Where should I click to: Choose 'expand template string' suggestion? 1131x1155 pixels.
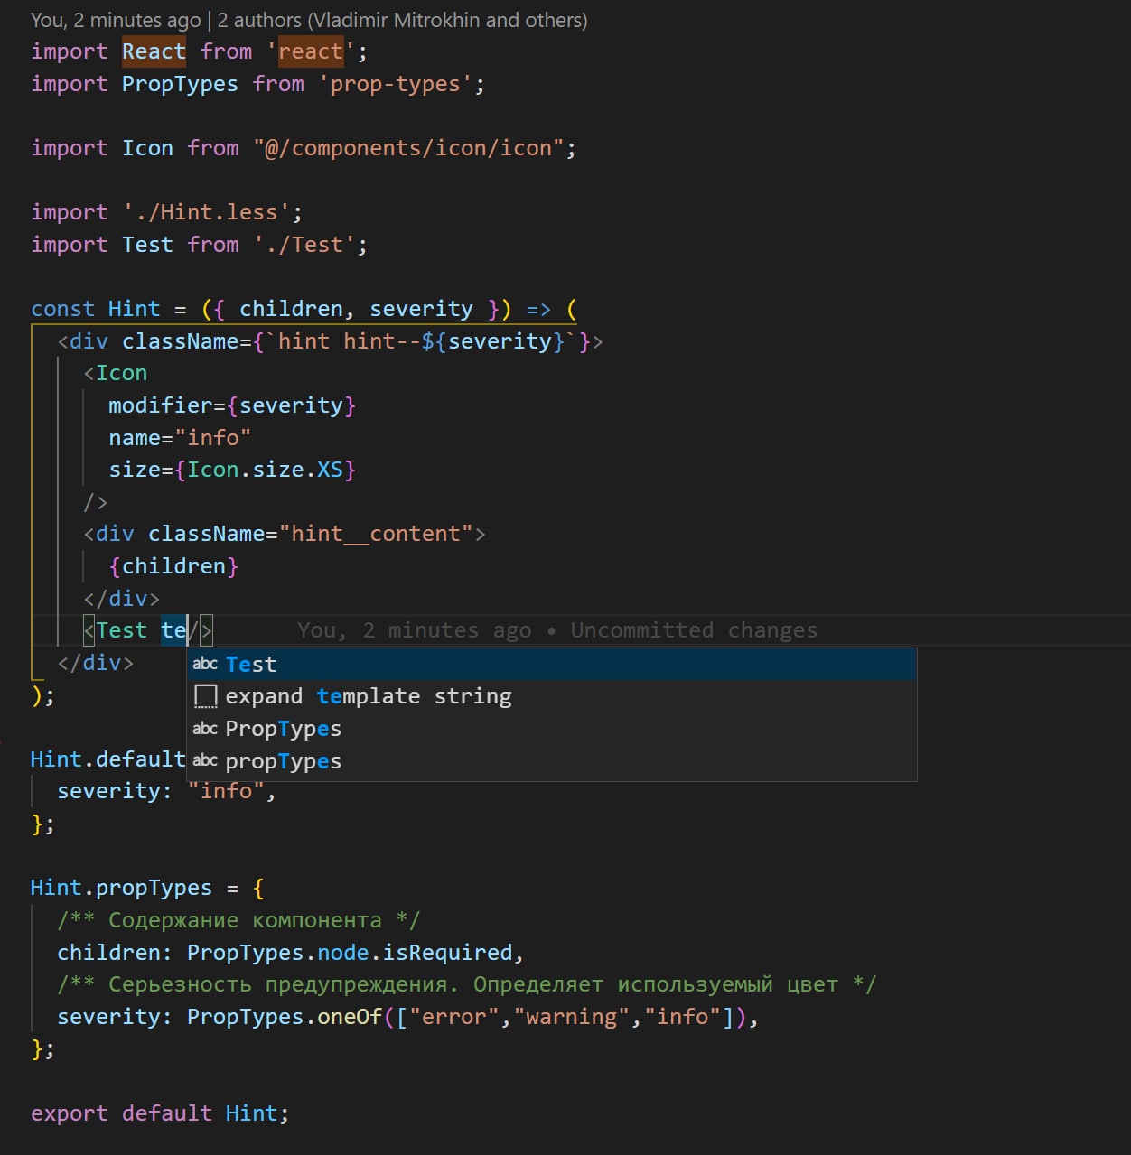pos(552,696)
